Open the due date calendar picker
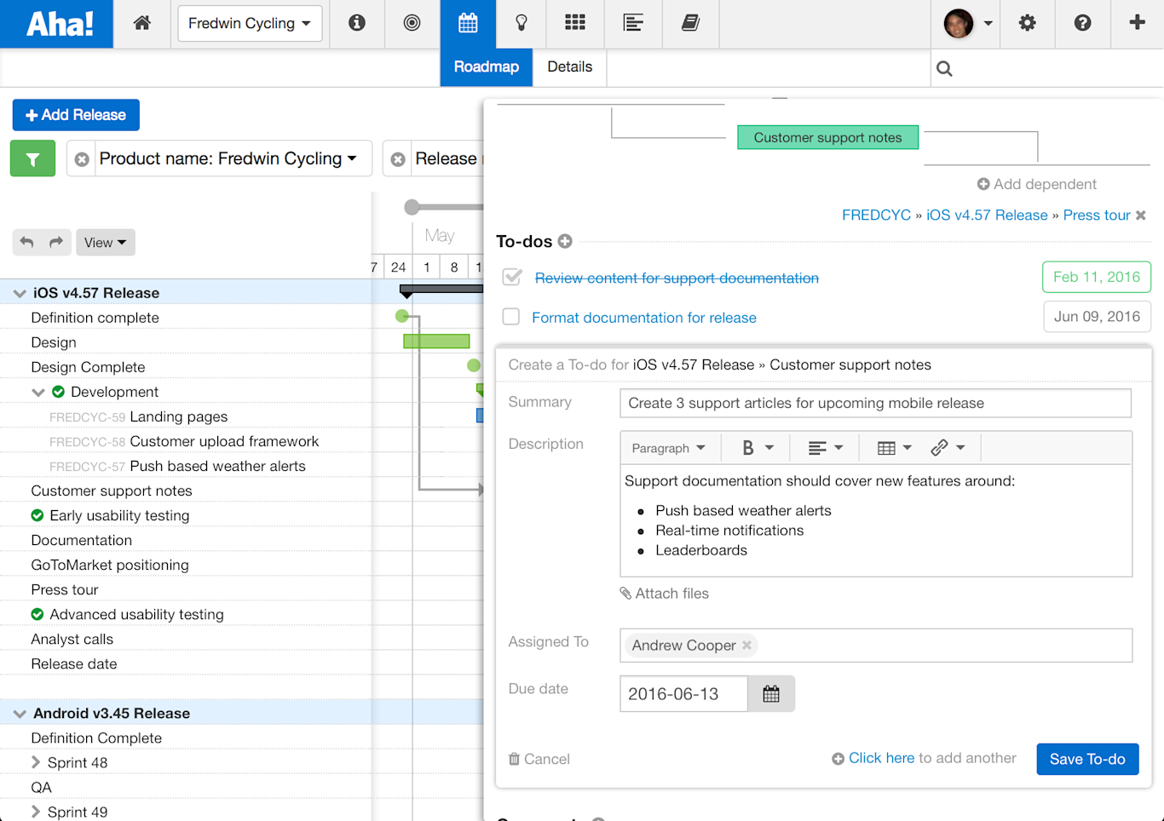 (x=770, y=693)
